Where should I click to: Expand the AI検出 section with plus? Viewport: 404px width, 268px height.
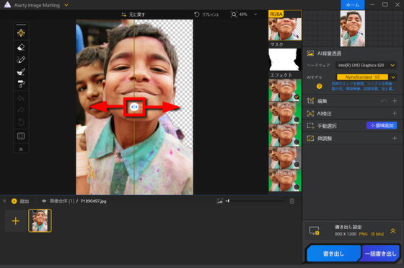tap(395, 113)
